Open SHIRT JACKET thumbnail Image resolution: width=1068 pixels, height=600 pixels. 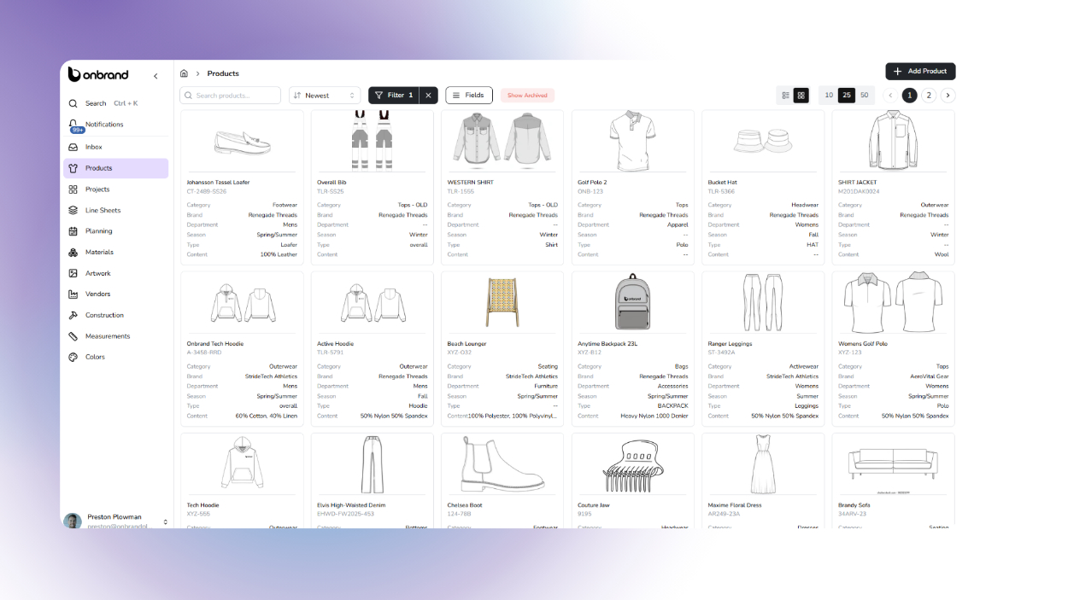(893, 140)
